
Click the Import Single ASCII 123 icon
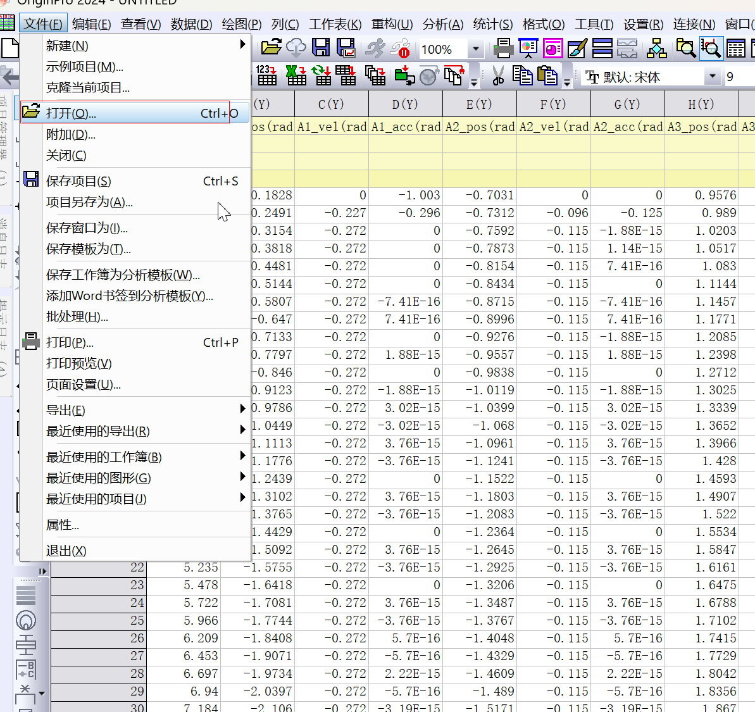[266, 75]
